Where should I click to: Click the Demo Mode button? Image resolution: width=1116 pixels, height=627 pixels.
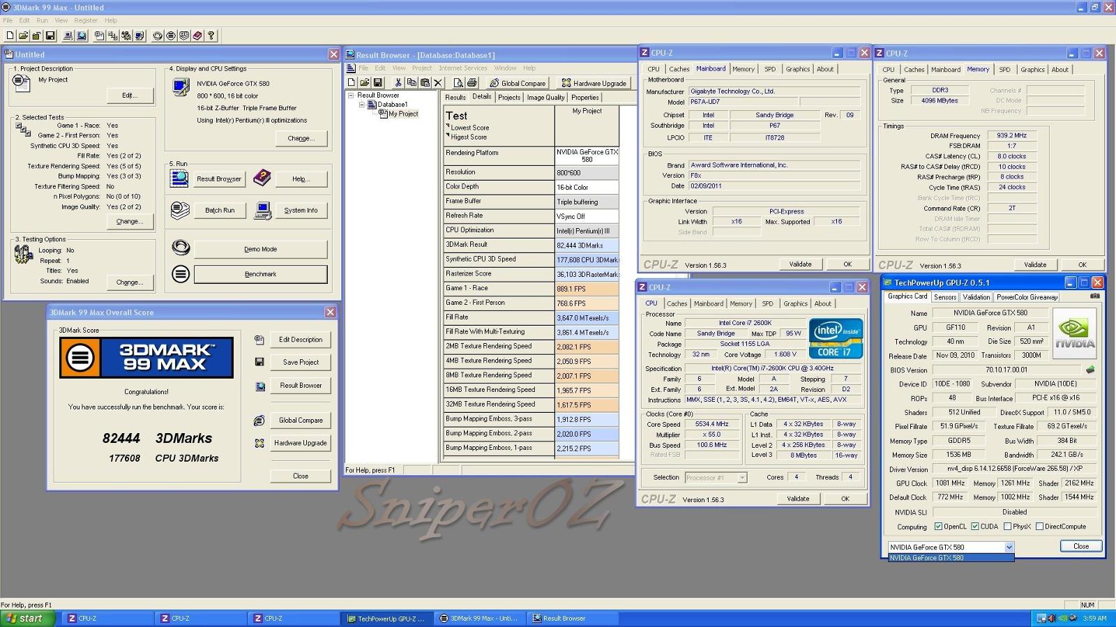click(x=260, y=249)
